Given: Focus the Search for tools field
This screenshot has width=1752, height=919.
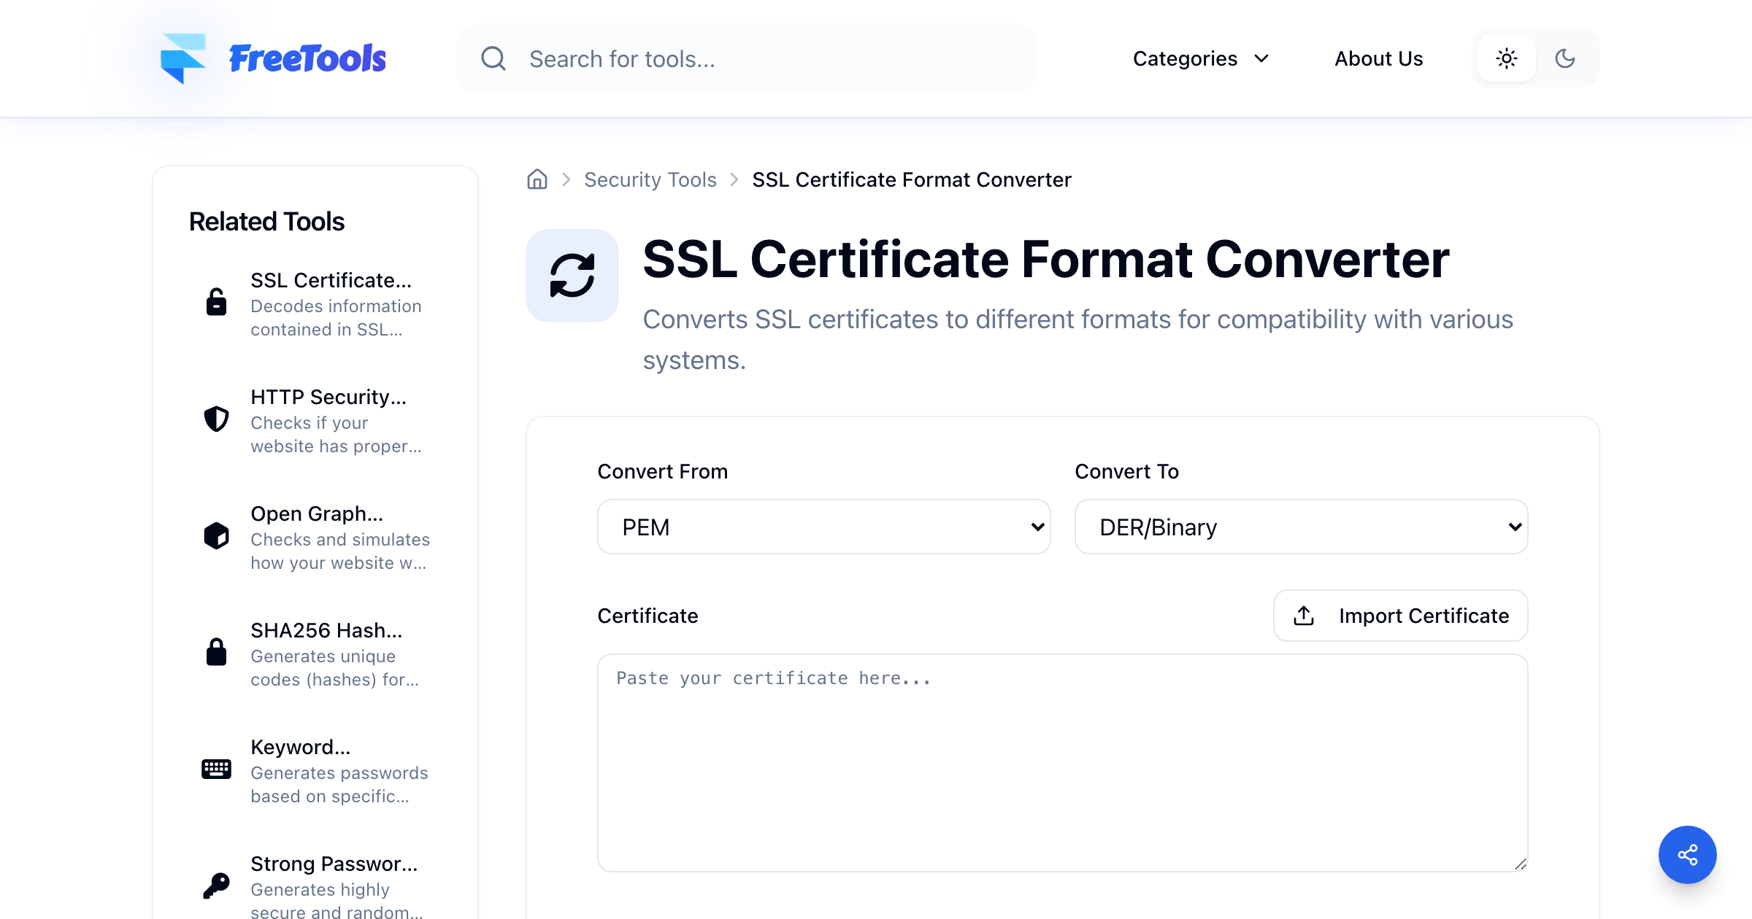Looking at the screenshot, I should 746,58.
